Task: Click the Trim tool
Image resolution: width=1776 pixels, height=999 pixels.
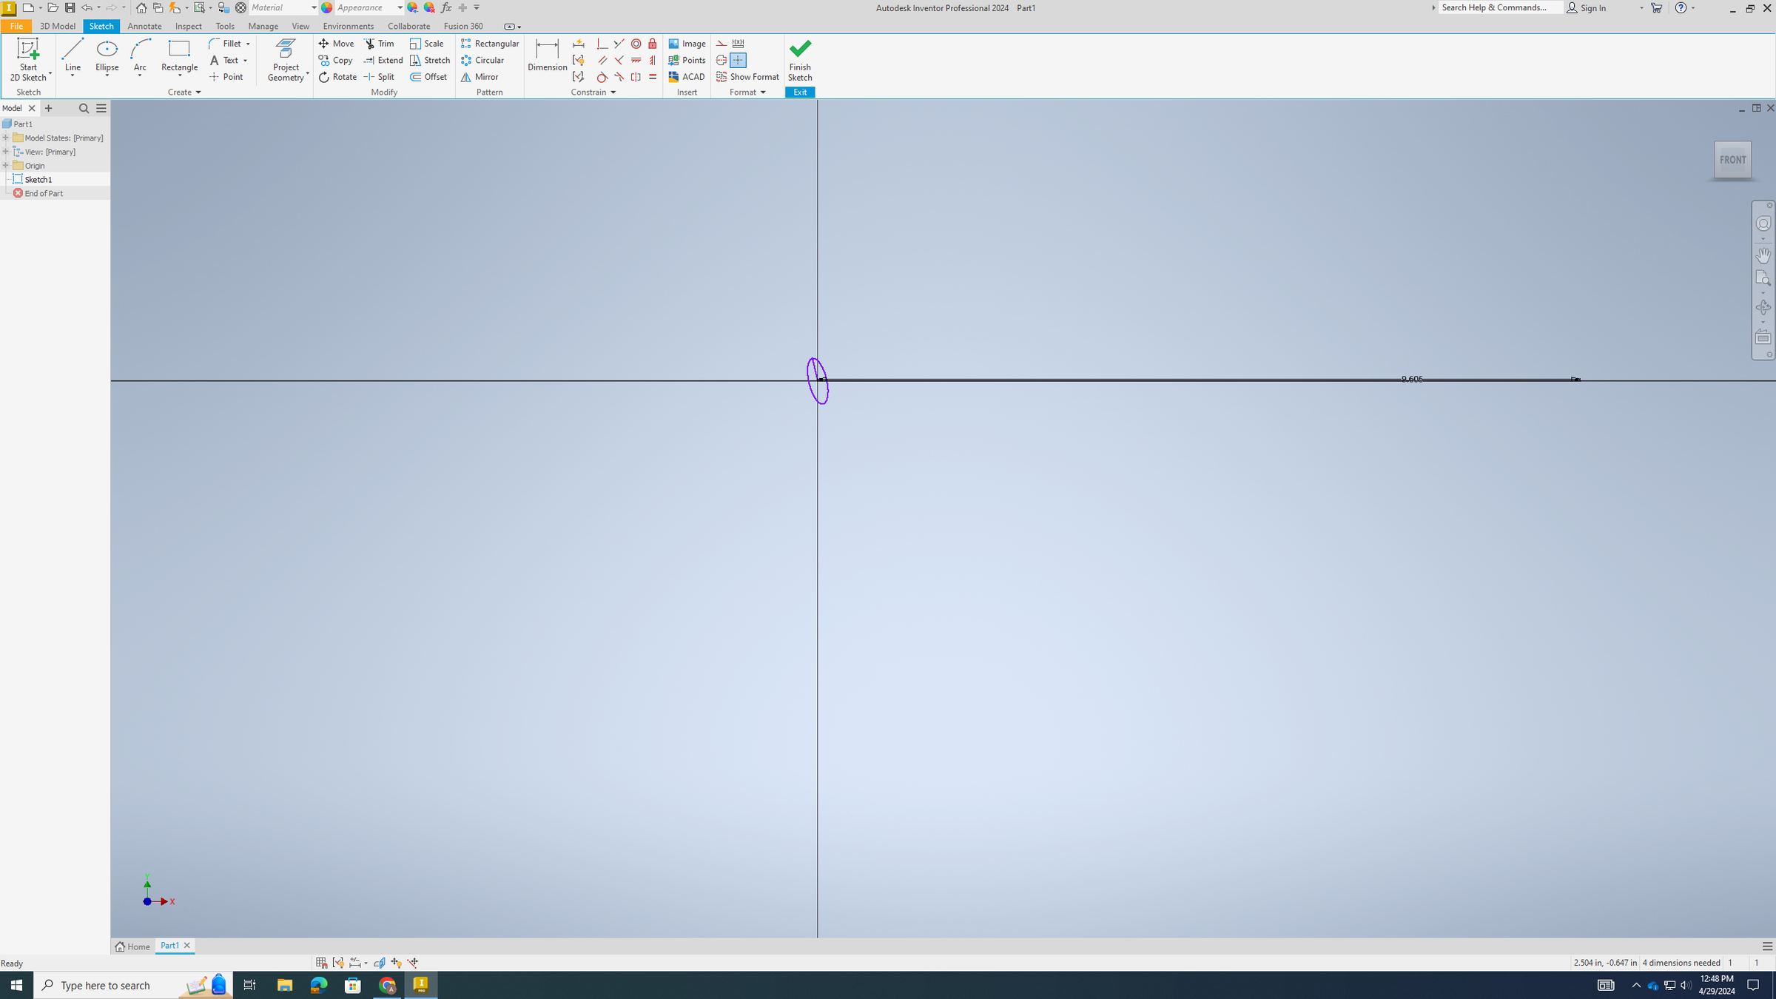Action: [x=379, y=44]
